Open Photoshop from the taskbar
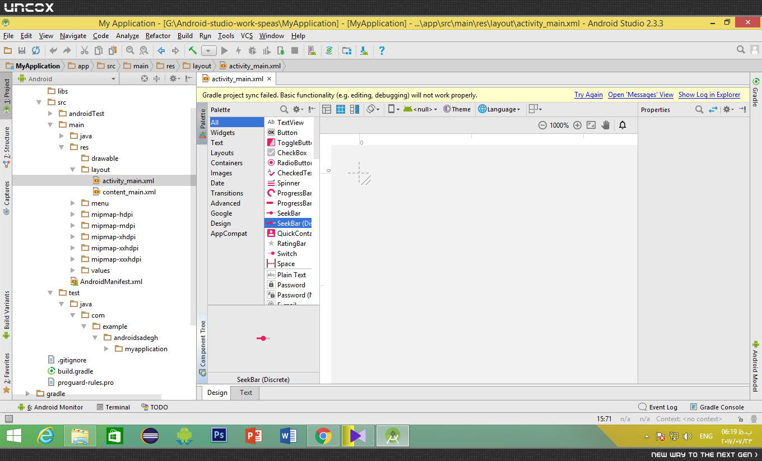Image resolution: width=762 pixels, height=461 pixels. (219, 435)
